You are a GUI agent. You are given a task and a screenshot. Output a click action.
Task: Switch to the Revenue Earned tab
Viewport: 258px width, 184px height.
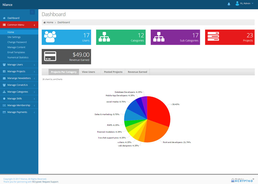coord(137,72)
